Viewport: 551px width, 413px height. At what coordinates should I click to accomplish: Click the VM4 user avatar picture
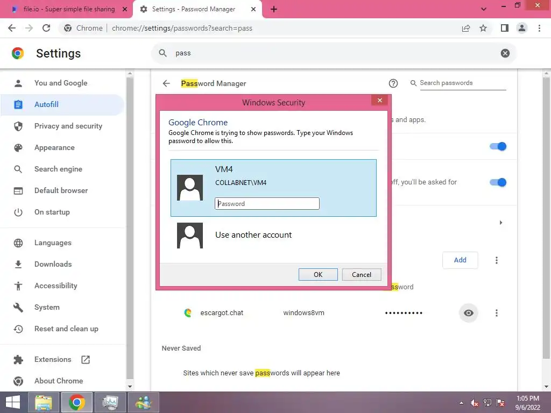pyautogui.click(x=190, y=188)
